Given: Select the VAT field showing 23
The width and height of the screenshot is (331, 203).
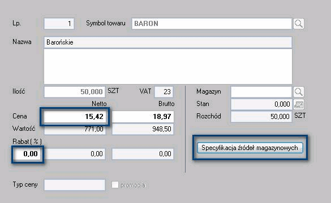Looking at the screenshot, I should pos(164,92).
